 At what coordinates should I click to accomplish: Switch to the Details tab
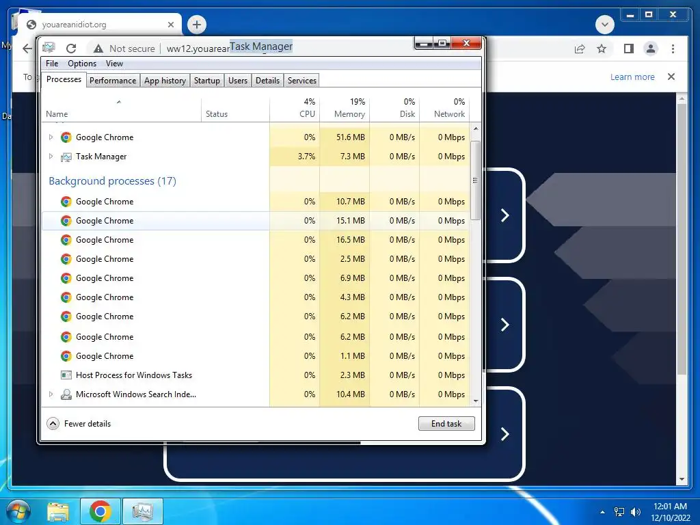[x=267, y=81]
